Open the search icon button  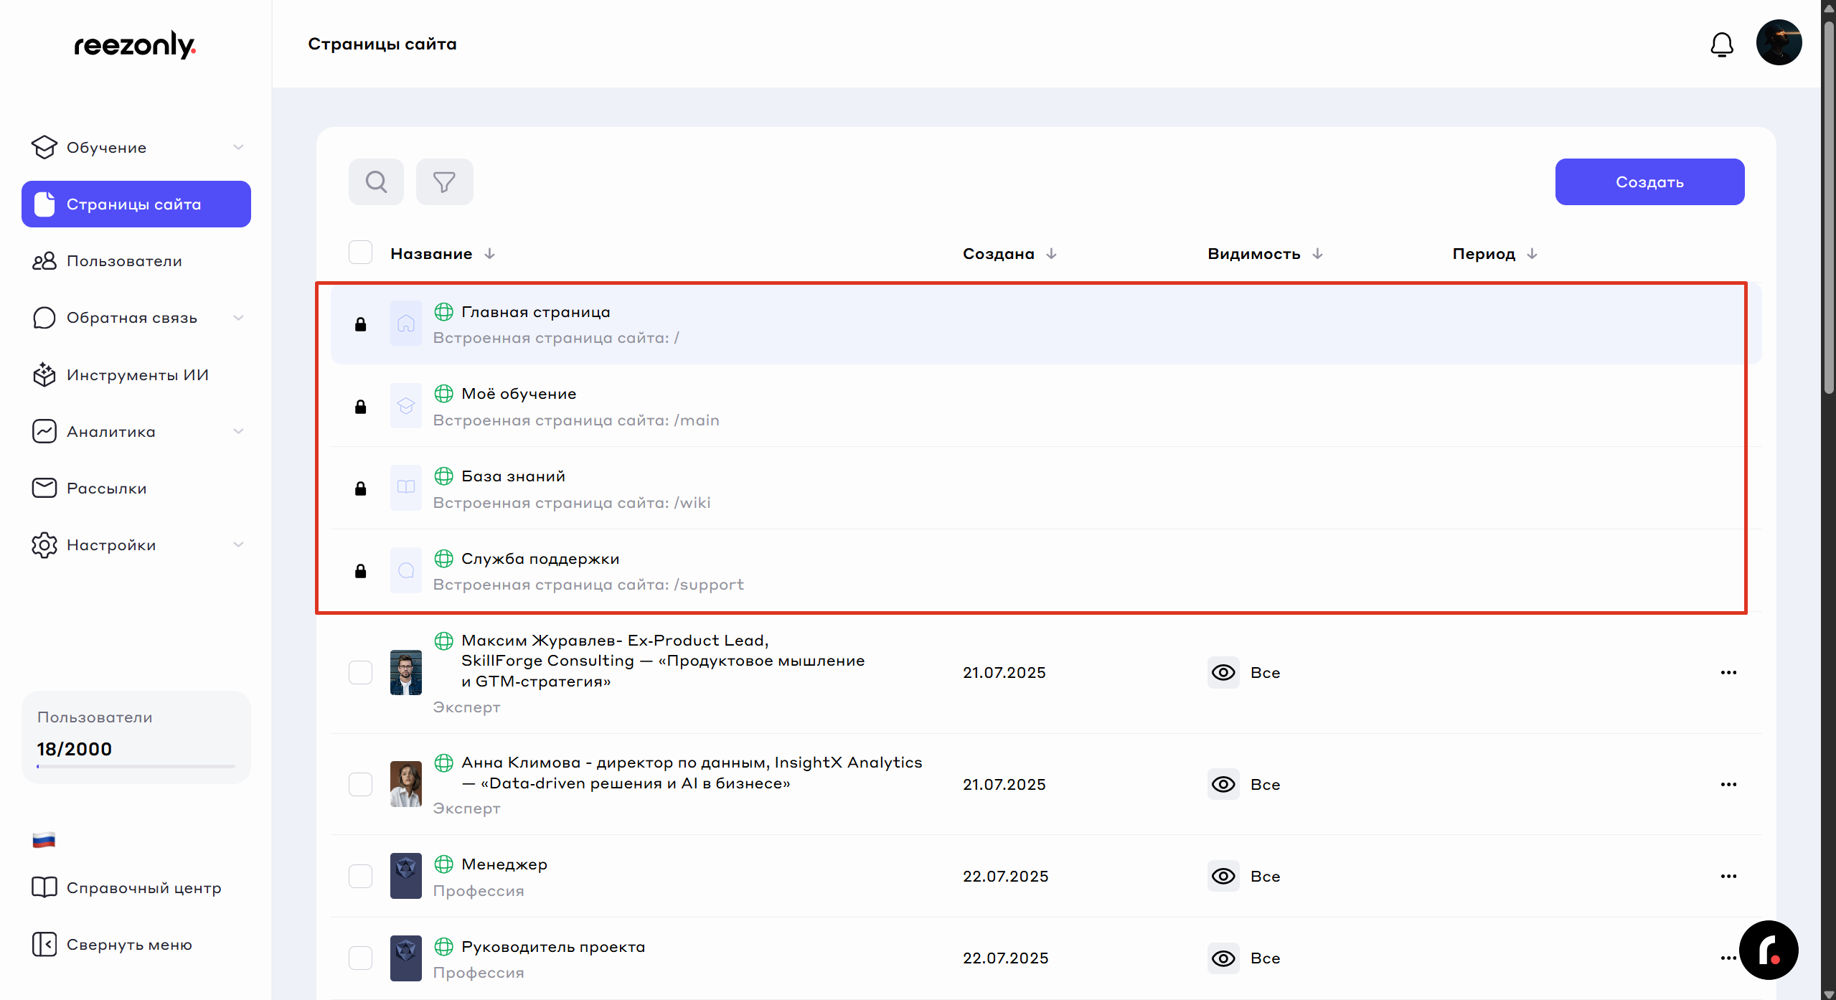[376, 181]
